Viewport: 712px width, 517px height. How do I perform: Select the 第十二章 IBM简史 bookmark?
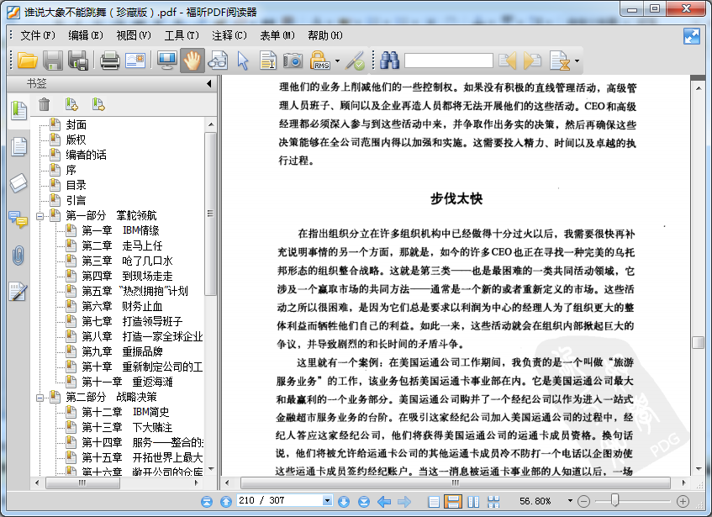125,412
